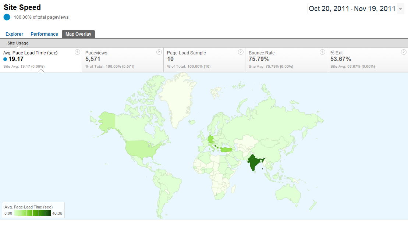Select the Bounce Rate metric tile
The image size is (408, 225).
(x=262, y=53)
